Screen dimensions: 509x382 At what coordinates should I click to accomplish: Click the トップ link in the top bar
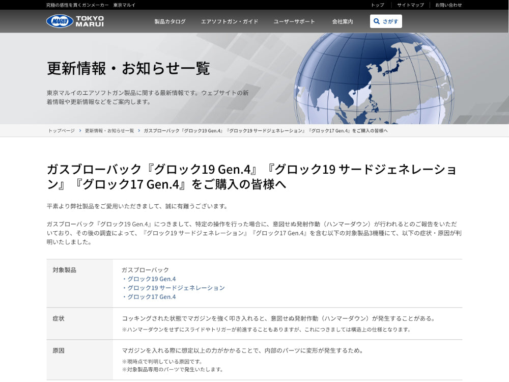378,5
